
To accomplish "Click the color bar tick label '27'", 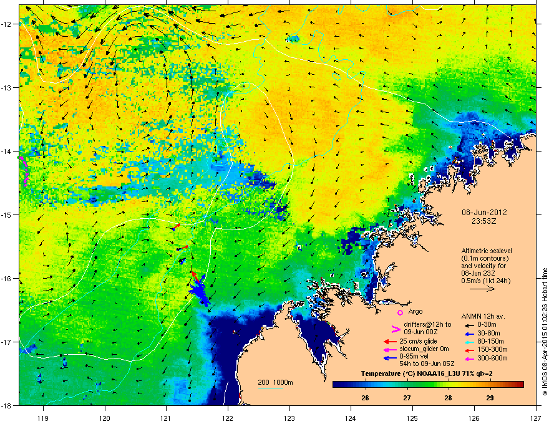I will click(407, 398).
